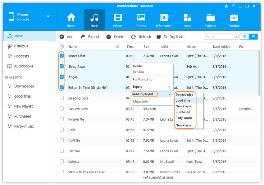Open New Playlist in sidebar
This screenshot has height=185, width=264.
click(x=30, y=106)
